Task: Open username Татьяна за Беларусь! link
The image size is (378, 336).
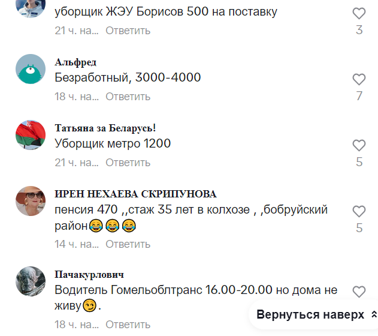Action: 105,128
